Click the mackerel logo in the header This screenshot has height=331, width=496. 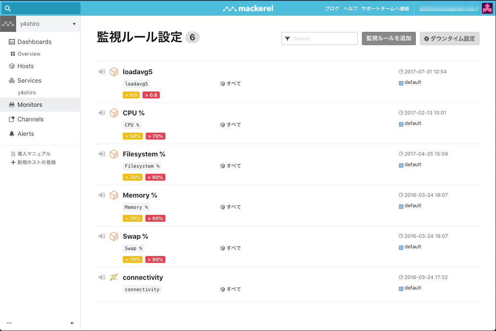[248, 8]
